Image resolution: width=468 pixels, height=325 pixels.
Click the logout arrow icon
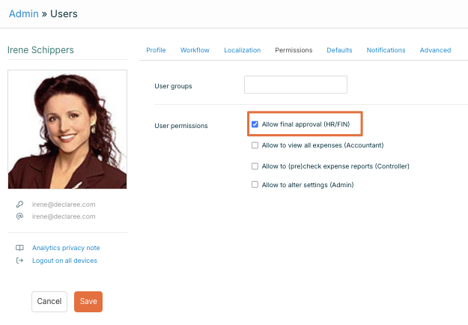[x=19, y=261]
